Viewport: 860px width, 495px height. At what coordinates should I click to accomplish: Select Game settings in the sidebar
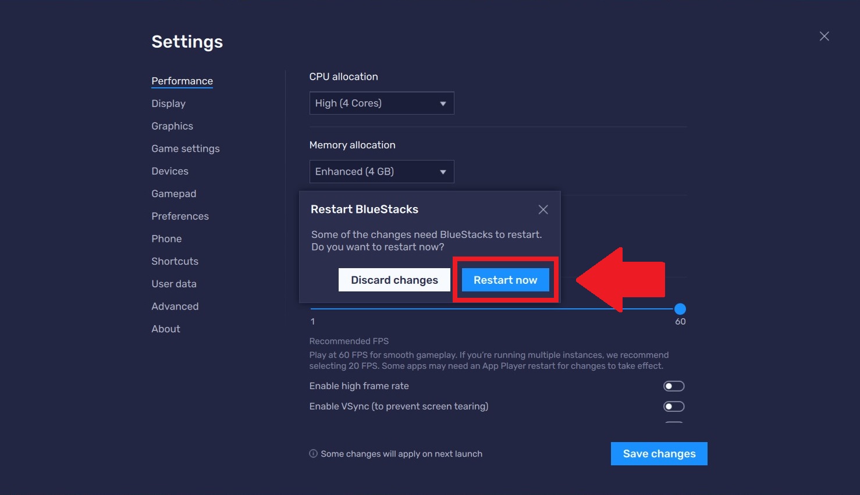coord(185,148)
